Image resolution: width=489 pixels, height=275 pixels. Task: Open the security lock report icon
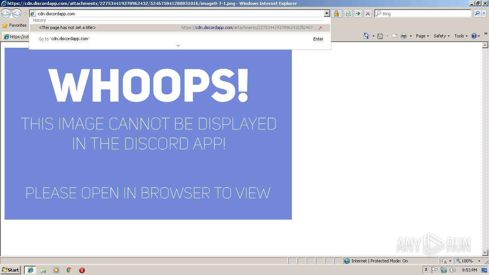336,14
